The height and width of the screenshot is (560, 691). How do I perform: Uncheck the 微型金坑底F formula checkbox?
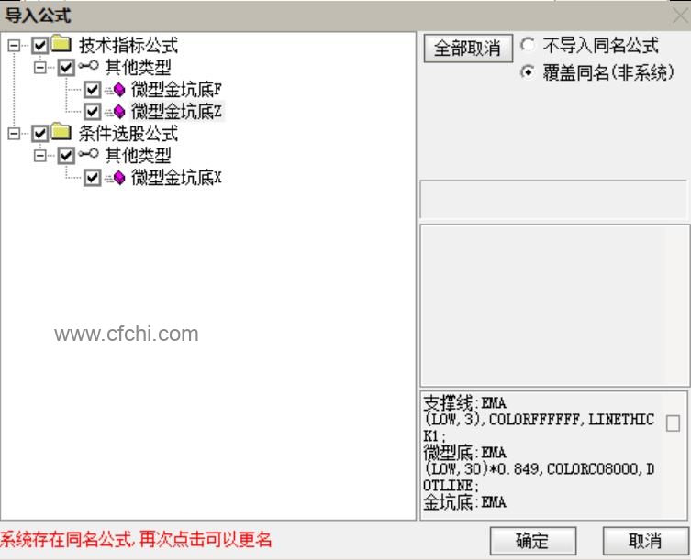92,90
